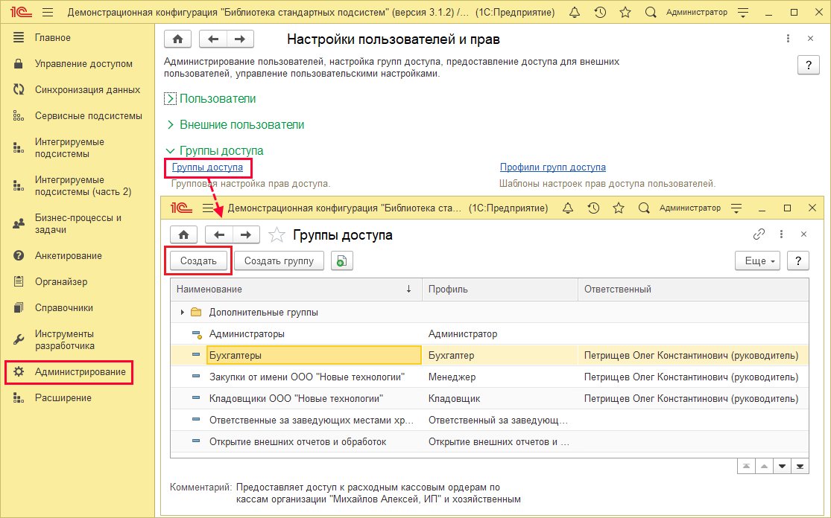This screenshot has height=518, width=831.
Task: Open Расширение section in sidebar
Action: [x=78, y=398]
